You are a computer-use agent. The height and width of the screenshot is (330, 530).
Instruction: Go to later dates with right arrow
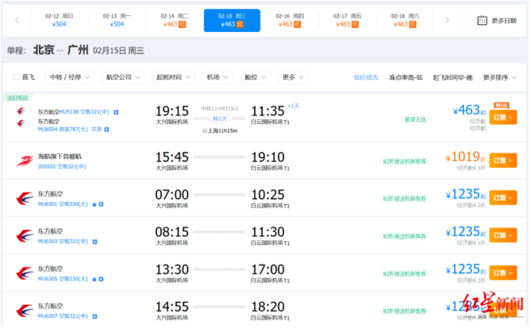pos(447,21)
